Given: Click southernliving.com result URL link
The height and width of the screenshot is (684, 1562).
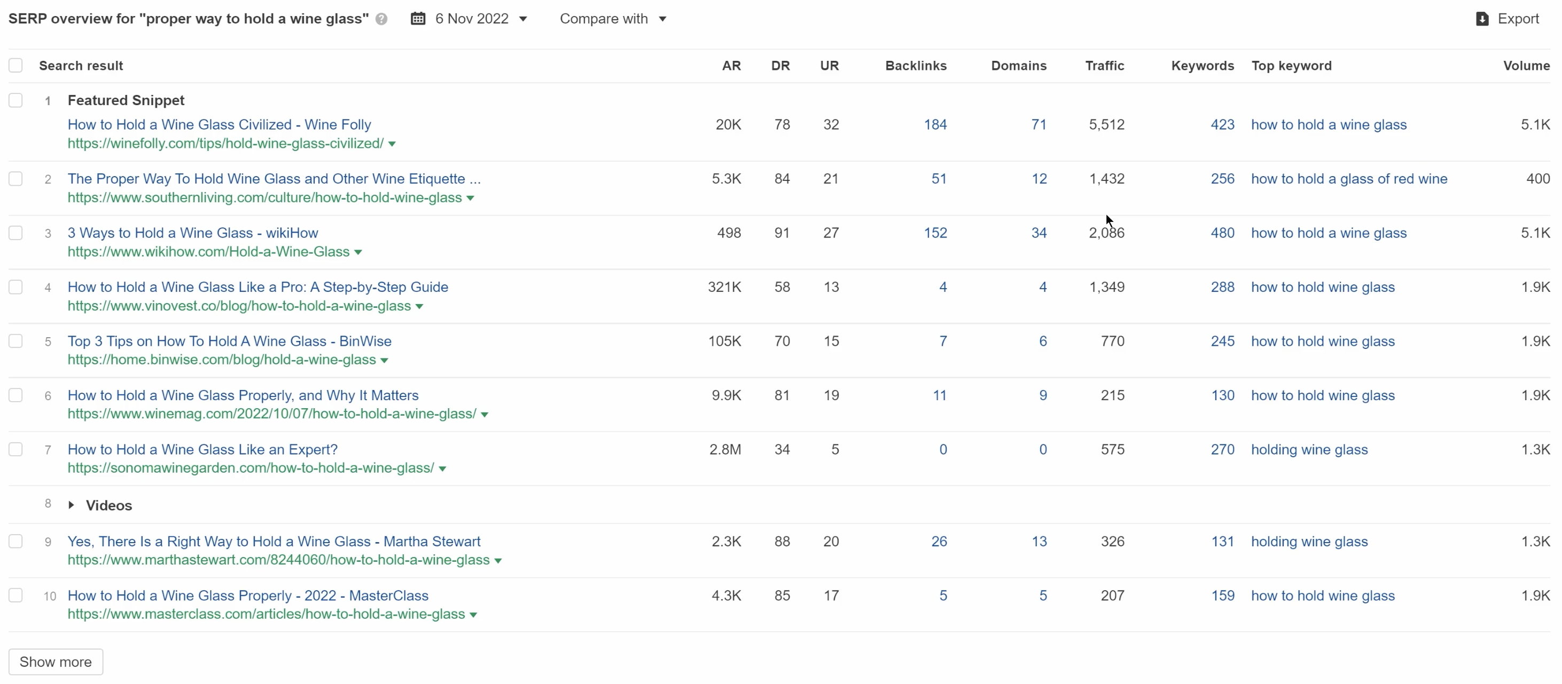Looking at the screenshot, I should [265, 197].
